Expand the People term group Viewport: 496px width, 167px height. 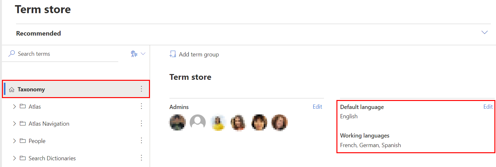tap(14, 141)
